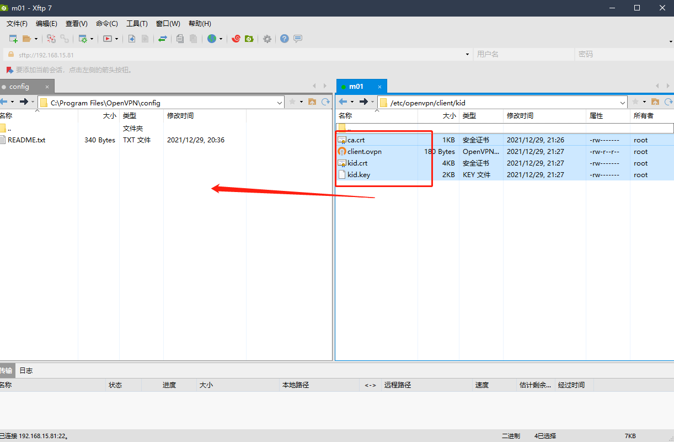Click the Open Session folder icon

[x=26, y=39]
